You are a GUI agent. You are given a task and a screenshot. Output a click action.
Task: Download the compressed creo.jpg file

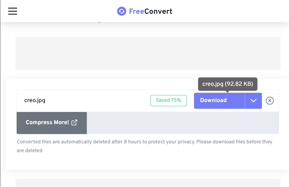214,101
